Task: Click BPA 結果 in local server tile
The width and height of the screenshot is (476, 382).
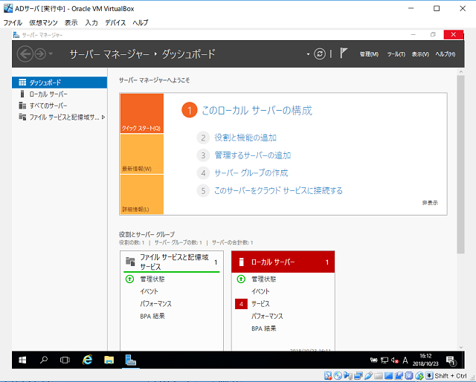Action: pos(264,328)
